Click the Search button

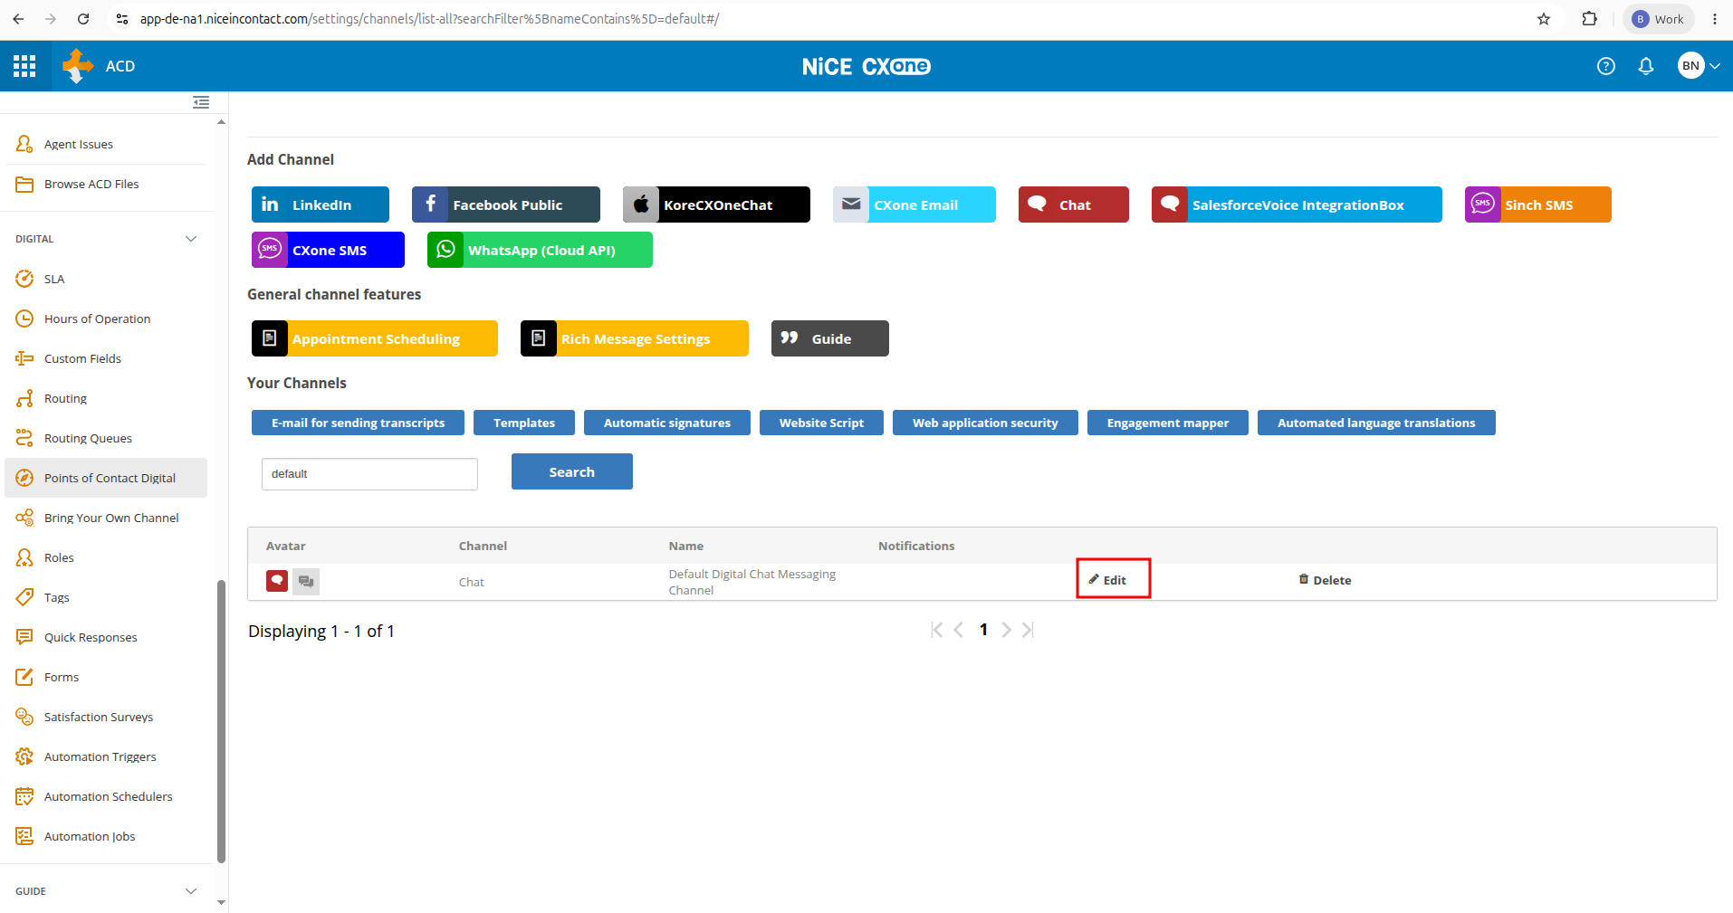click(572, 471)
